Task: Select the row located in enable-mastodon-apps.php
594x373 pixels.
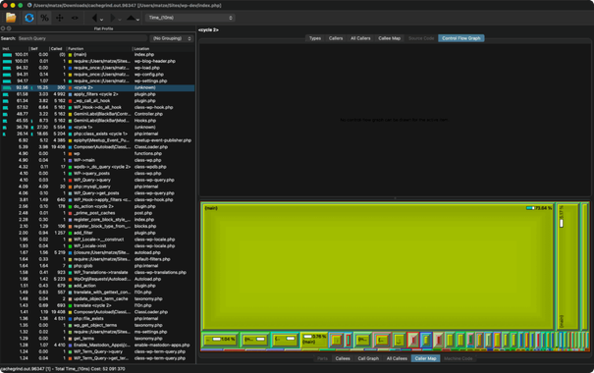Action: (x=97, y=345)
